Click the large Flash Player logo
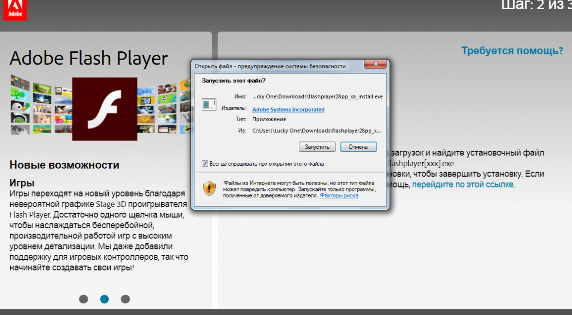Viewport: 572px width, 315px height. [x=104, y=109]
